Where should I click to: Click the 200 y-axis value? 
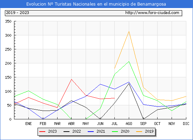pyautogui.click(x=8, y=63)
